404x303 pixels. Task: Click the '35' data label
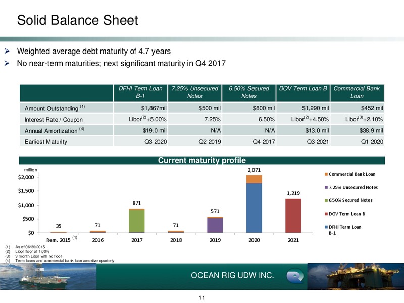[x=59, y=226]
